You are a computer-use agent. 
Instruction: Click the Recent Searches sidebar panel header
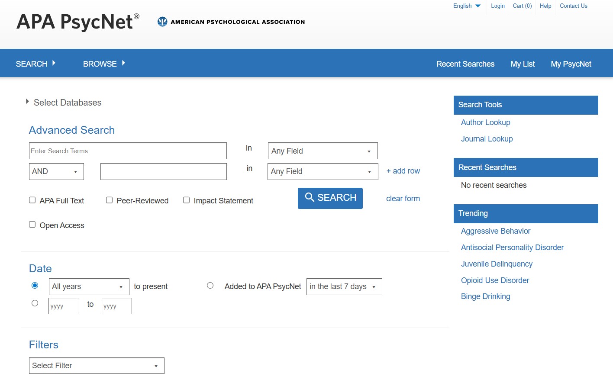coord(526,167)
